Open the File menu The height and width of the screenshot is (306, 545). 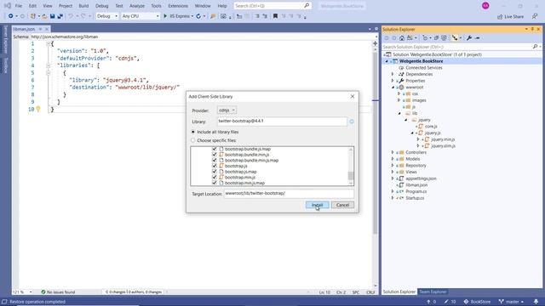[x=19, y=6]
